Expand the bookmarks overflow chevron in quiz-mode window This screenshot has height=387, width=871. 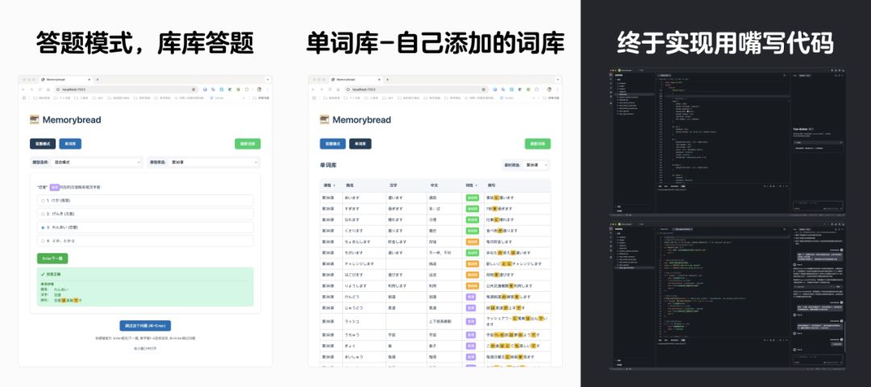tap(244, 98)
